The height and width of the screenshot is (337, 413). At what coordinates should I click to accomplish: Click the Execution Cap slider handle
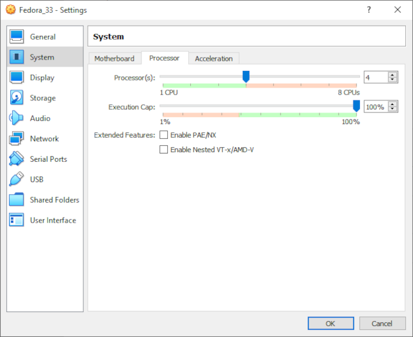point(357,106)
